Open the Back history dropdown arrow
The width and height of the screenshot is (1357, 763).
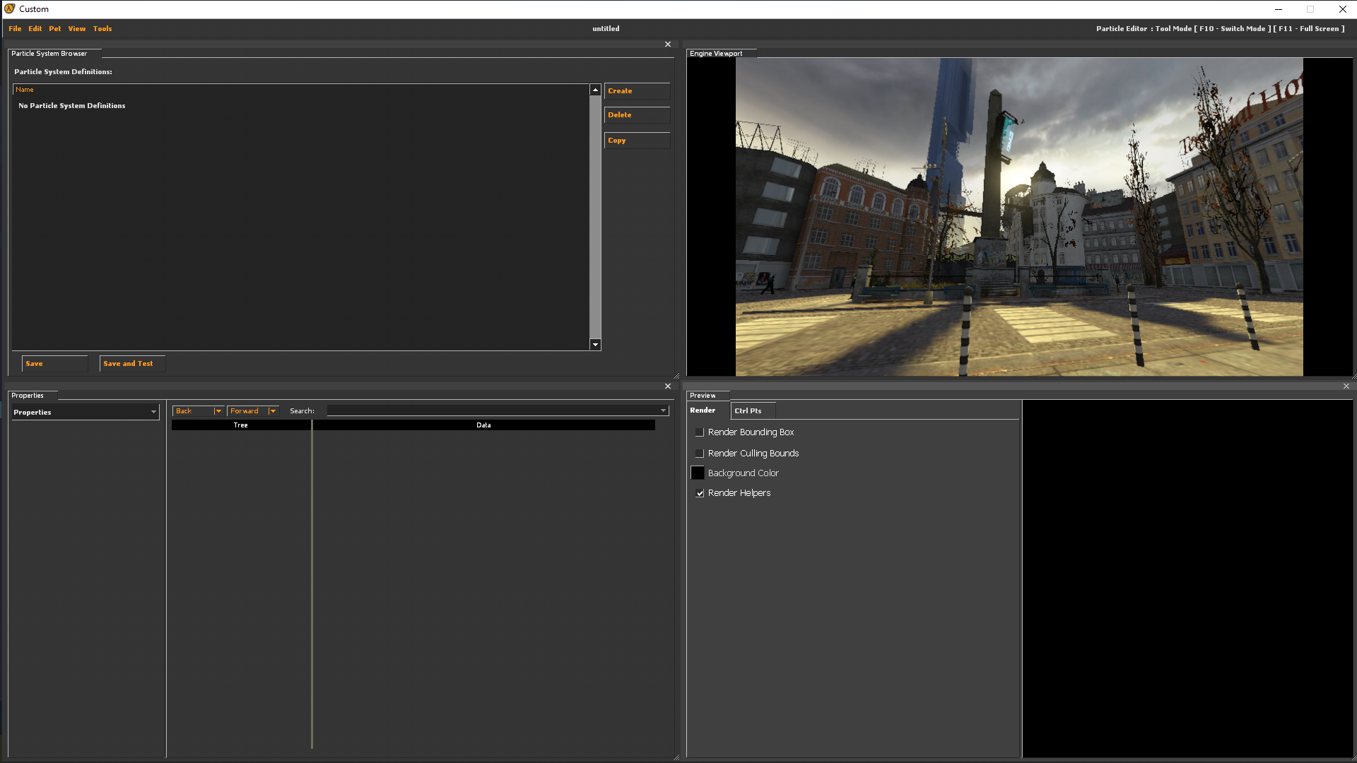(x=218, y=411)
